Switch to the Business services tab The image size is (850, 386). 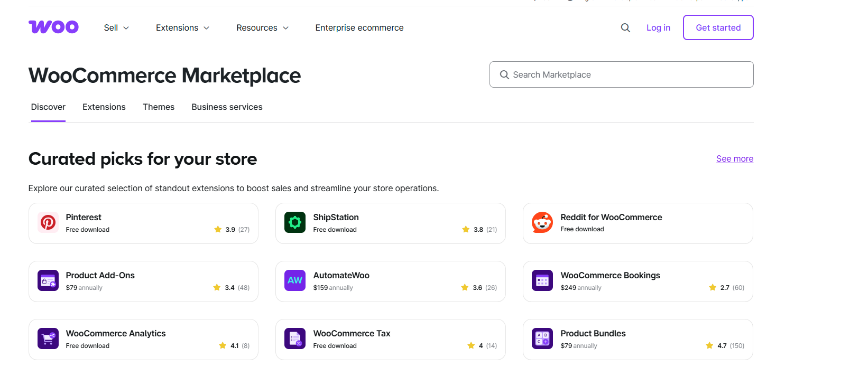coord(227,107)
